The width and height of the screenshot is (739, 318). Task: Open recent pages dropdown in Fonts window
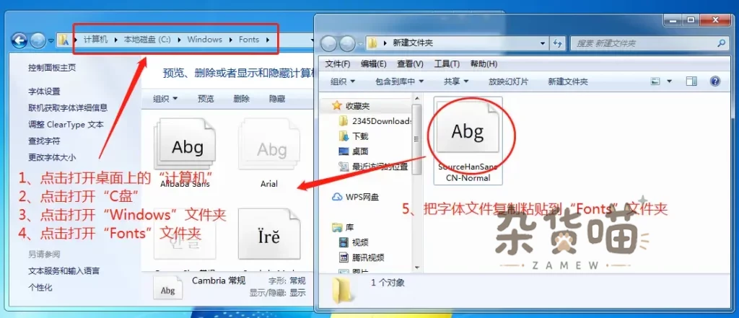click(51, 41)
